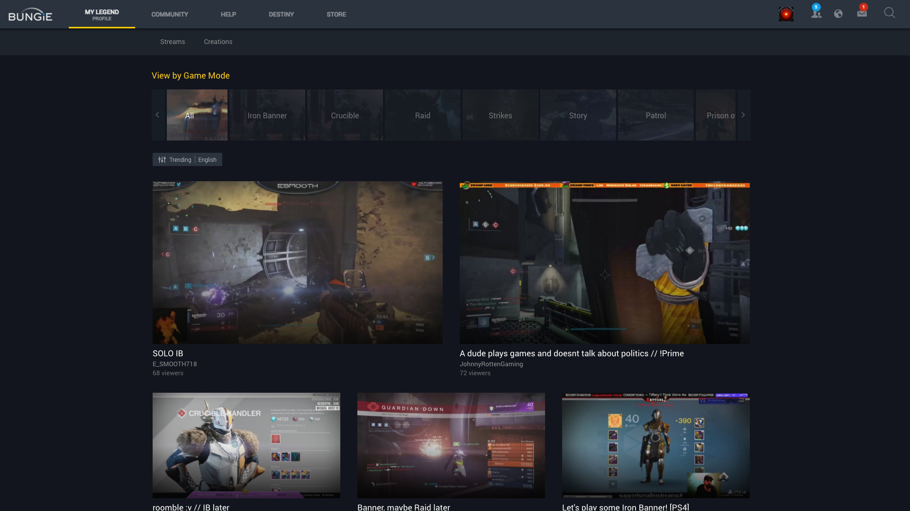Select the Iron Banner game mode
This screenshot has height=511, width=910.
coord(267,115)
